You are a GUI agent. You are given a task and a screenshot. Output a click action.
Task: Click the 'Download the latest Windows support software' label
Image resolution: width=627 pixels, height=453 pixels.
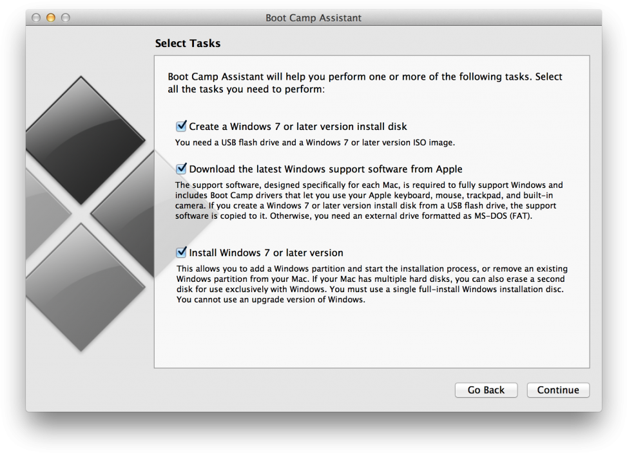325,169
